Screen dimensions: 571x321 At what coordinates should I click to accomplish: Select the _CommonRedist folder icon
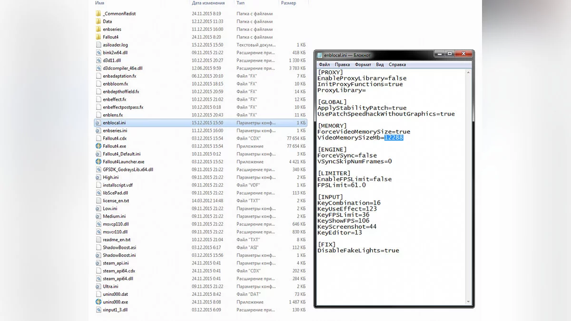point(98,14)
